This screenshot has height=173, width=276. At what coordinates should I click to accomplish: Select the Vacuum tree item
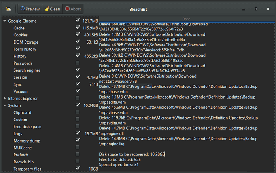click(x=21, y=91)
